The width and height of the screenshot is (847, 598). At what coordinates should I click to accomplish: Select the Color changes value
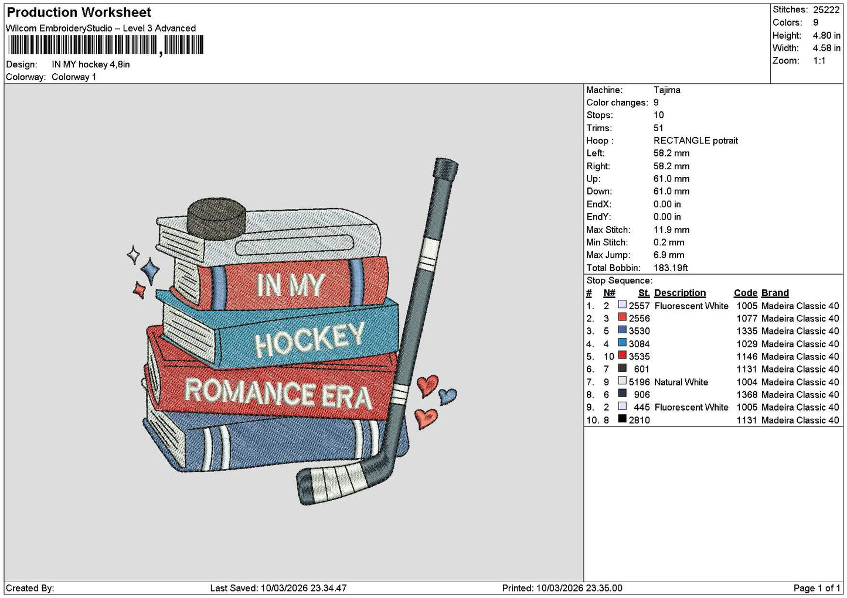coord(656,102)
